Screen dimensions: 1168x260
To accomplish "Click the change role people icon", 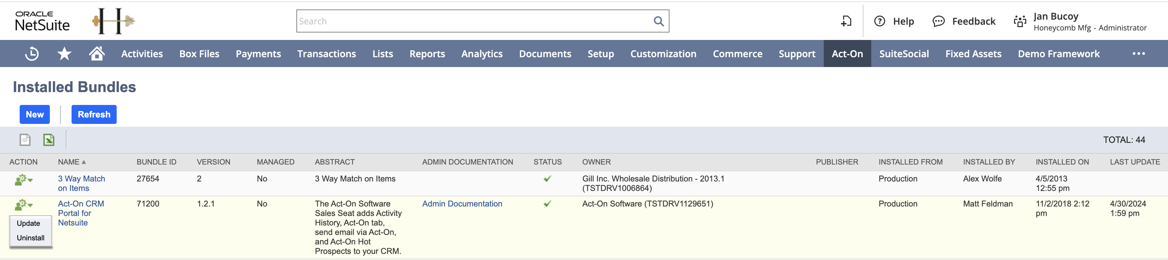I will pyautogui.click(x=1020, y=21).
